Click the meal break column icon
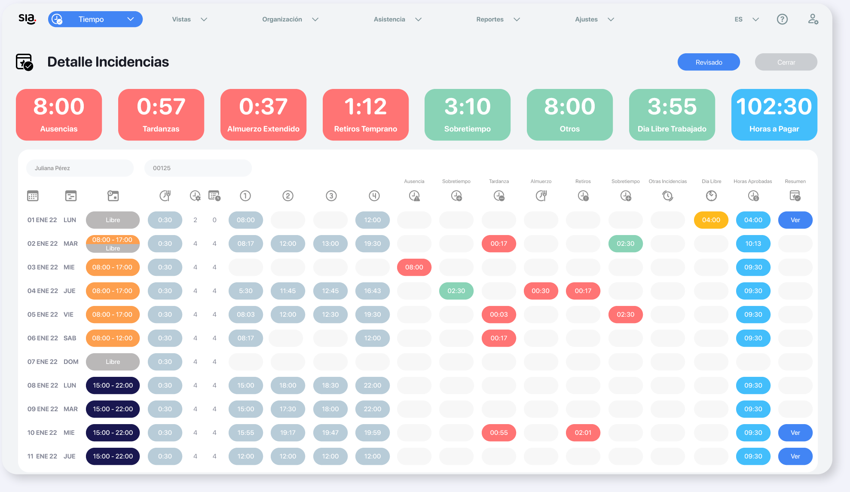The height and width of the screenshot is (492, 850). click(165, 196)
